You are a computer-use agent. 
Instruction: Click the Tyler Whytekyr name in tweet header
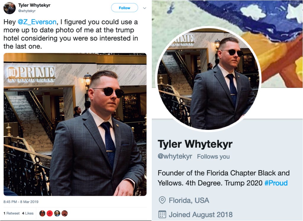pyautogui.click(x=34, y=5)
